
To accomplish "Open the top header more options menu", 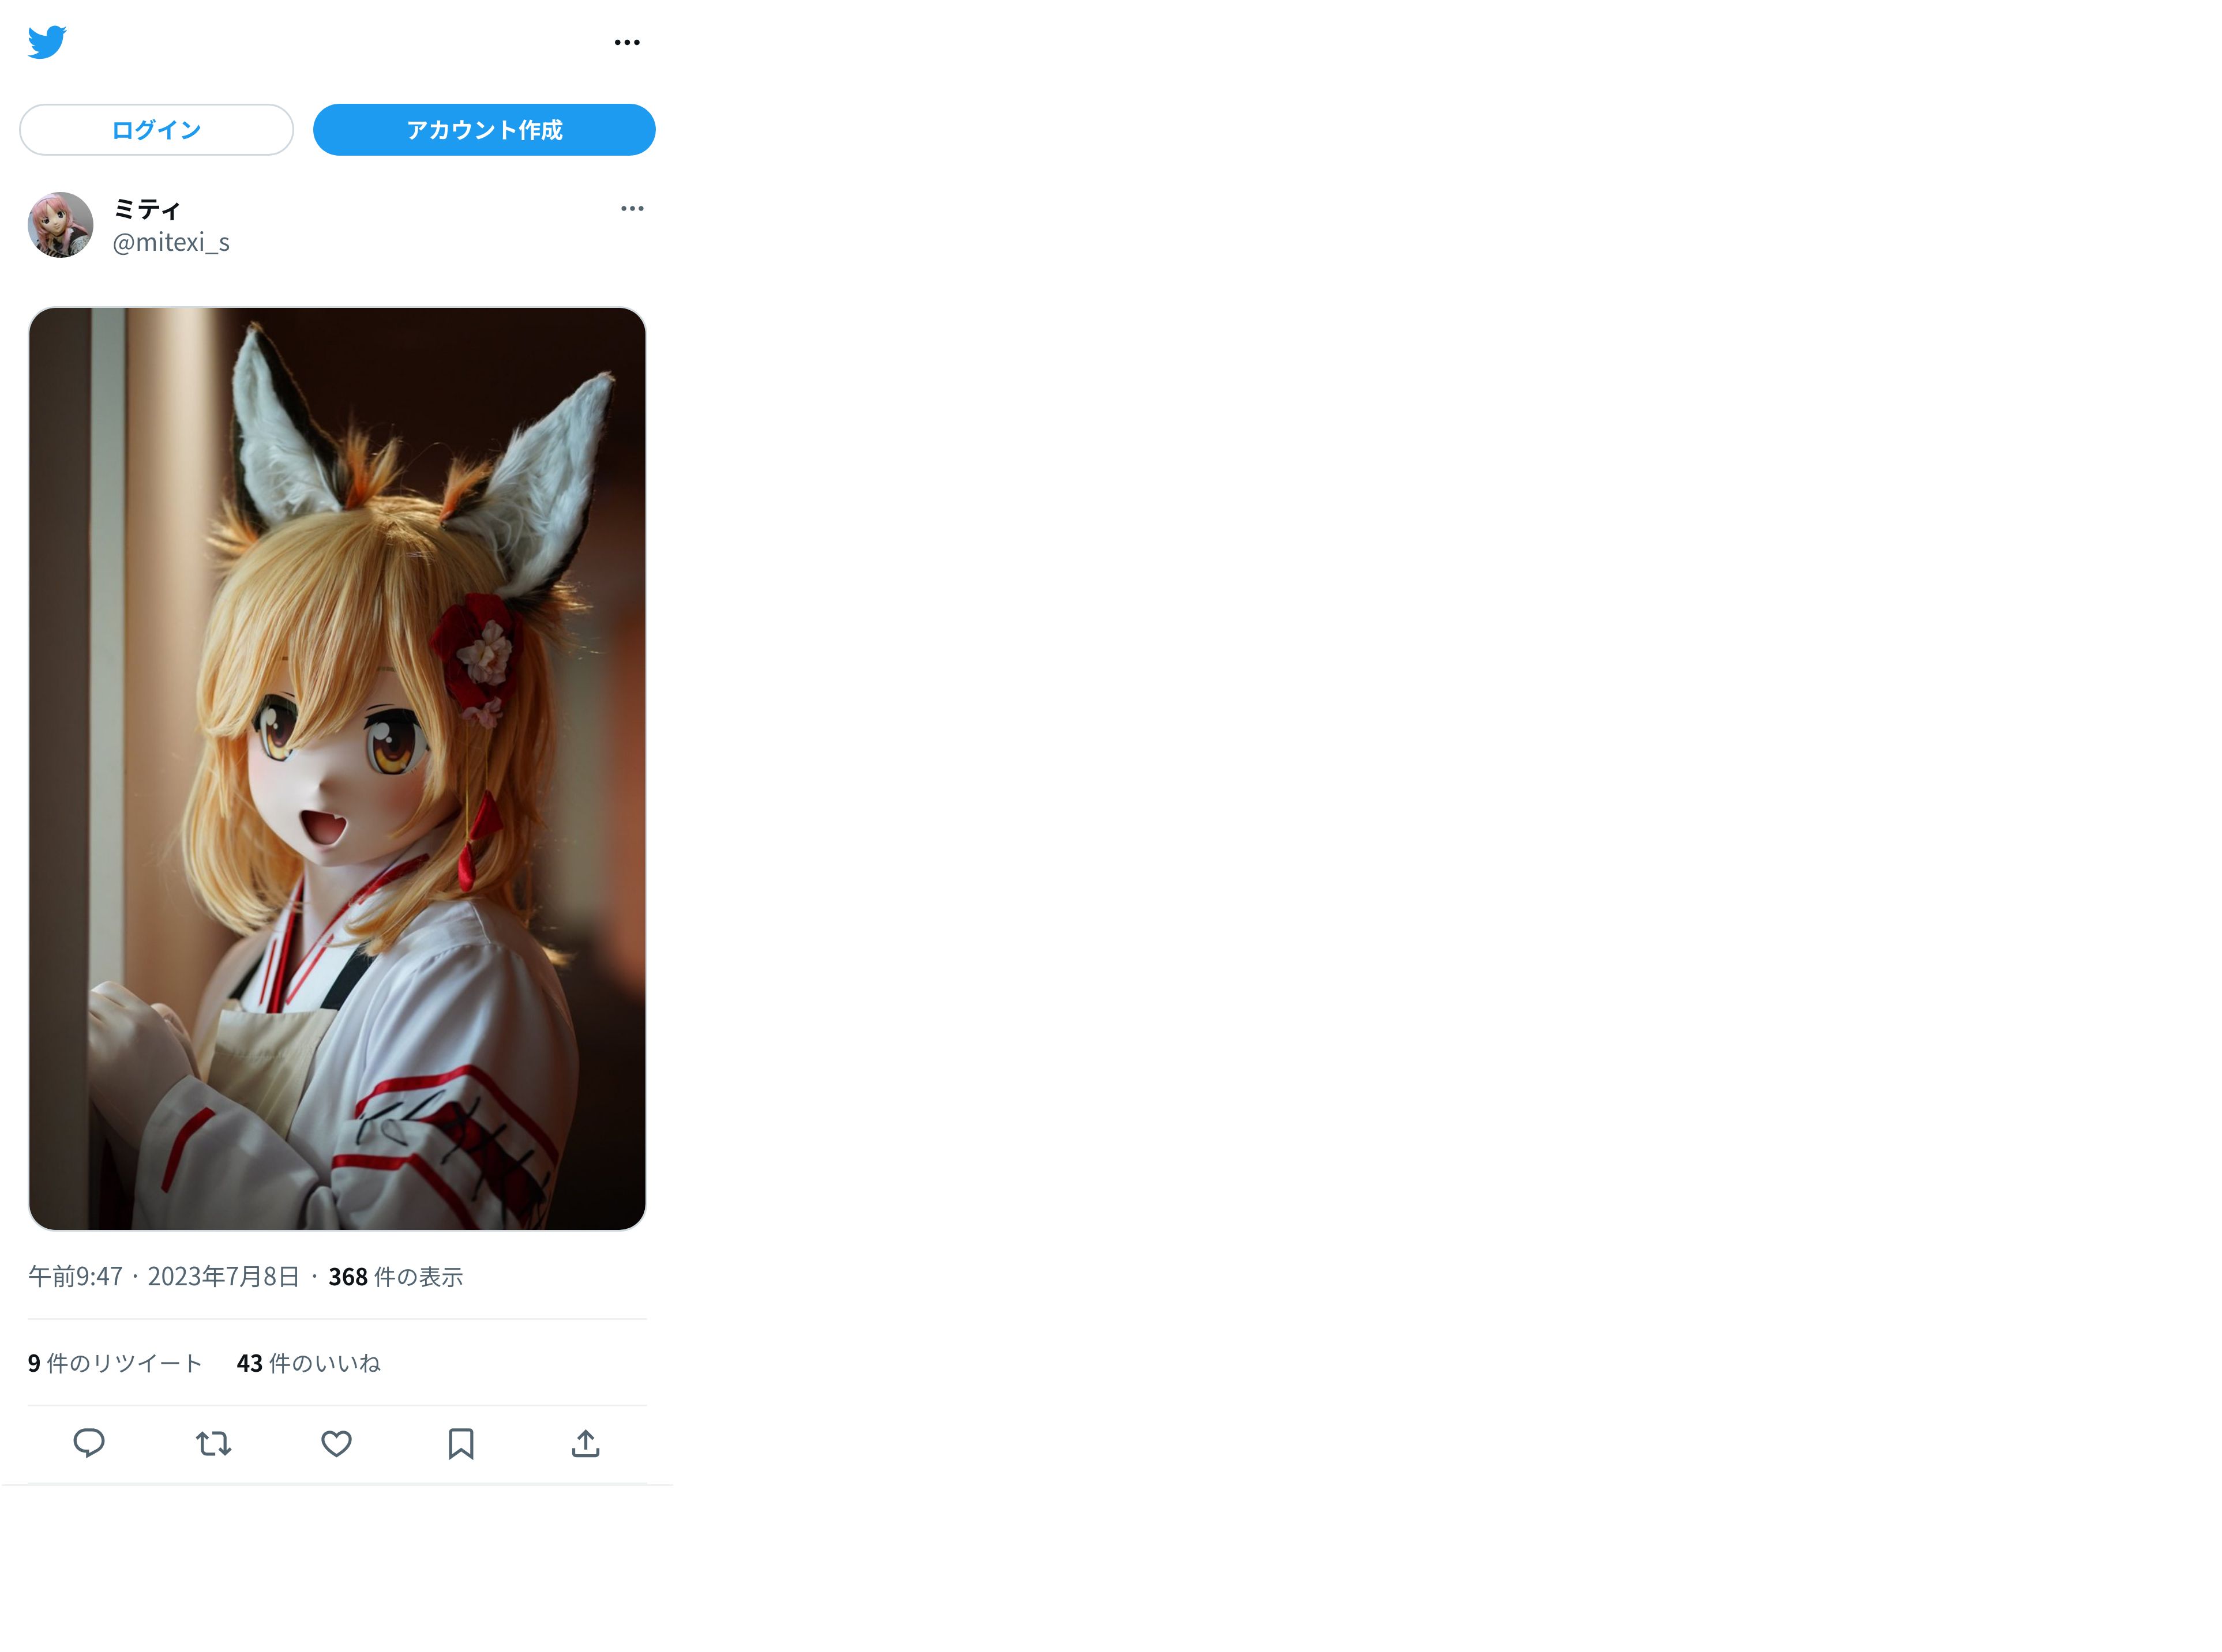I will [627, 42].
